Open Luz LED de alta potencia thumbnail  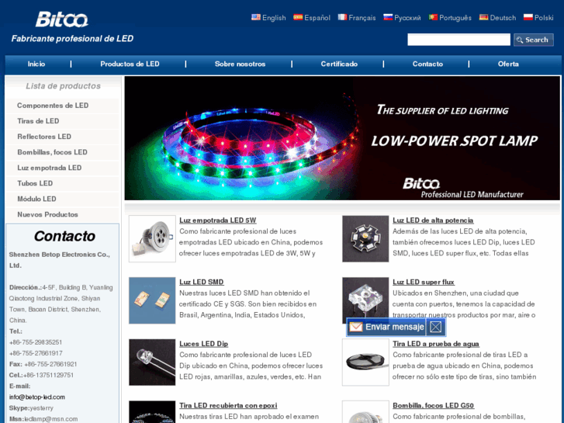pyautogui.click(x=365, y=239)
